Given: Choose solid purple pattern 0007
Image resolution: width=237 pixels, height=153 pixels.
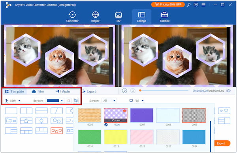Looking at the screenshot, I should pyautogui.click(x=142, y=115).
